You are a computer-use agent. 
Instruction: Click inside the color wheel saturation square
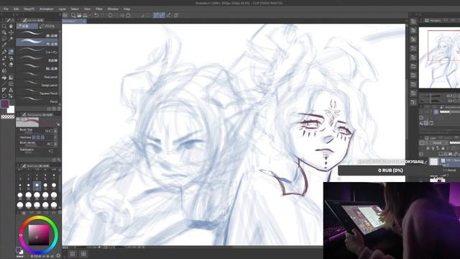pyautogui.click(x=38, y=235)
